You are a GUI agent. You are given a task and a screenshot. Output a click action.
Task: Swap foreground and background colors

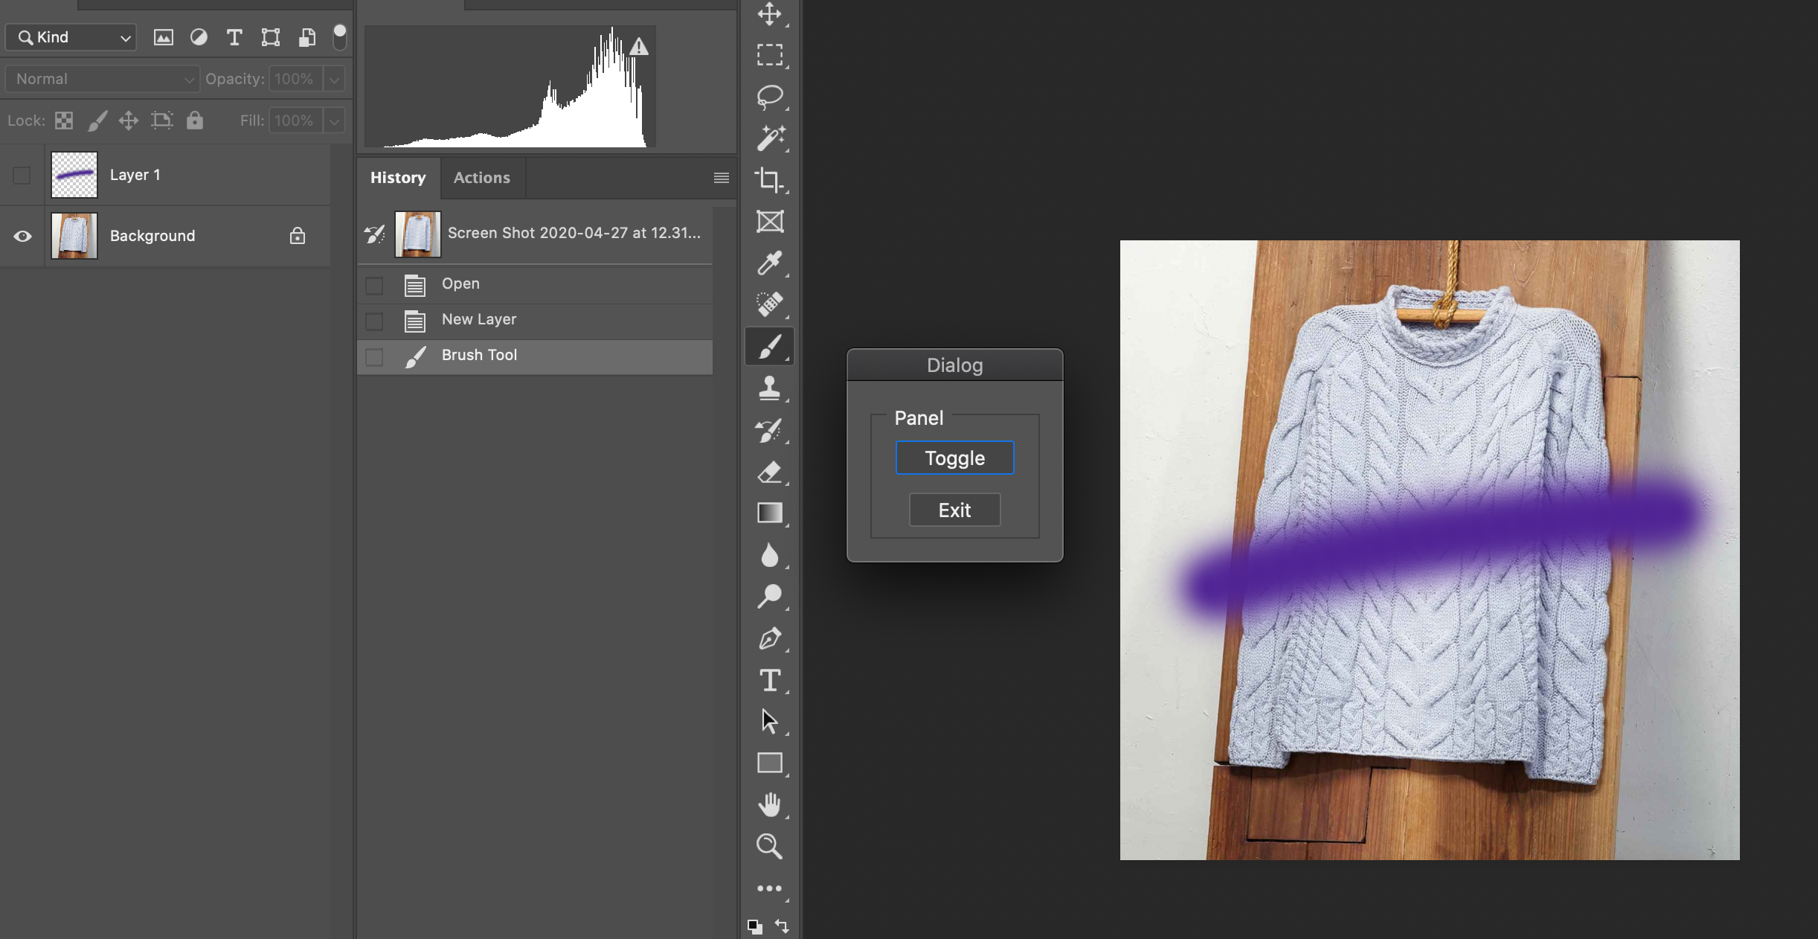tap(782, 926)
